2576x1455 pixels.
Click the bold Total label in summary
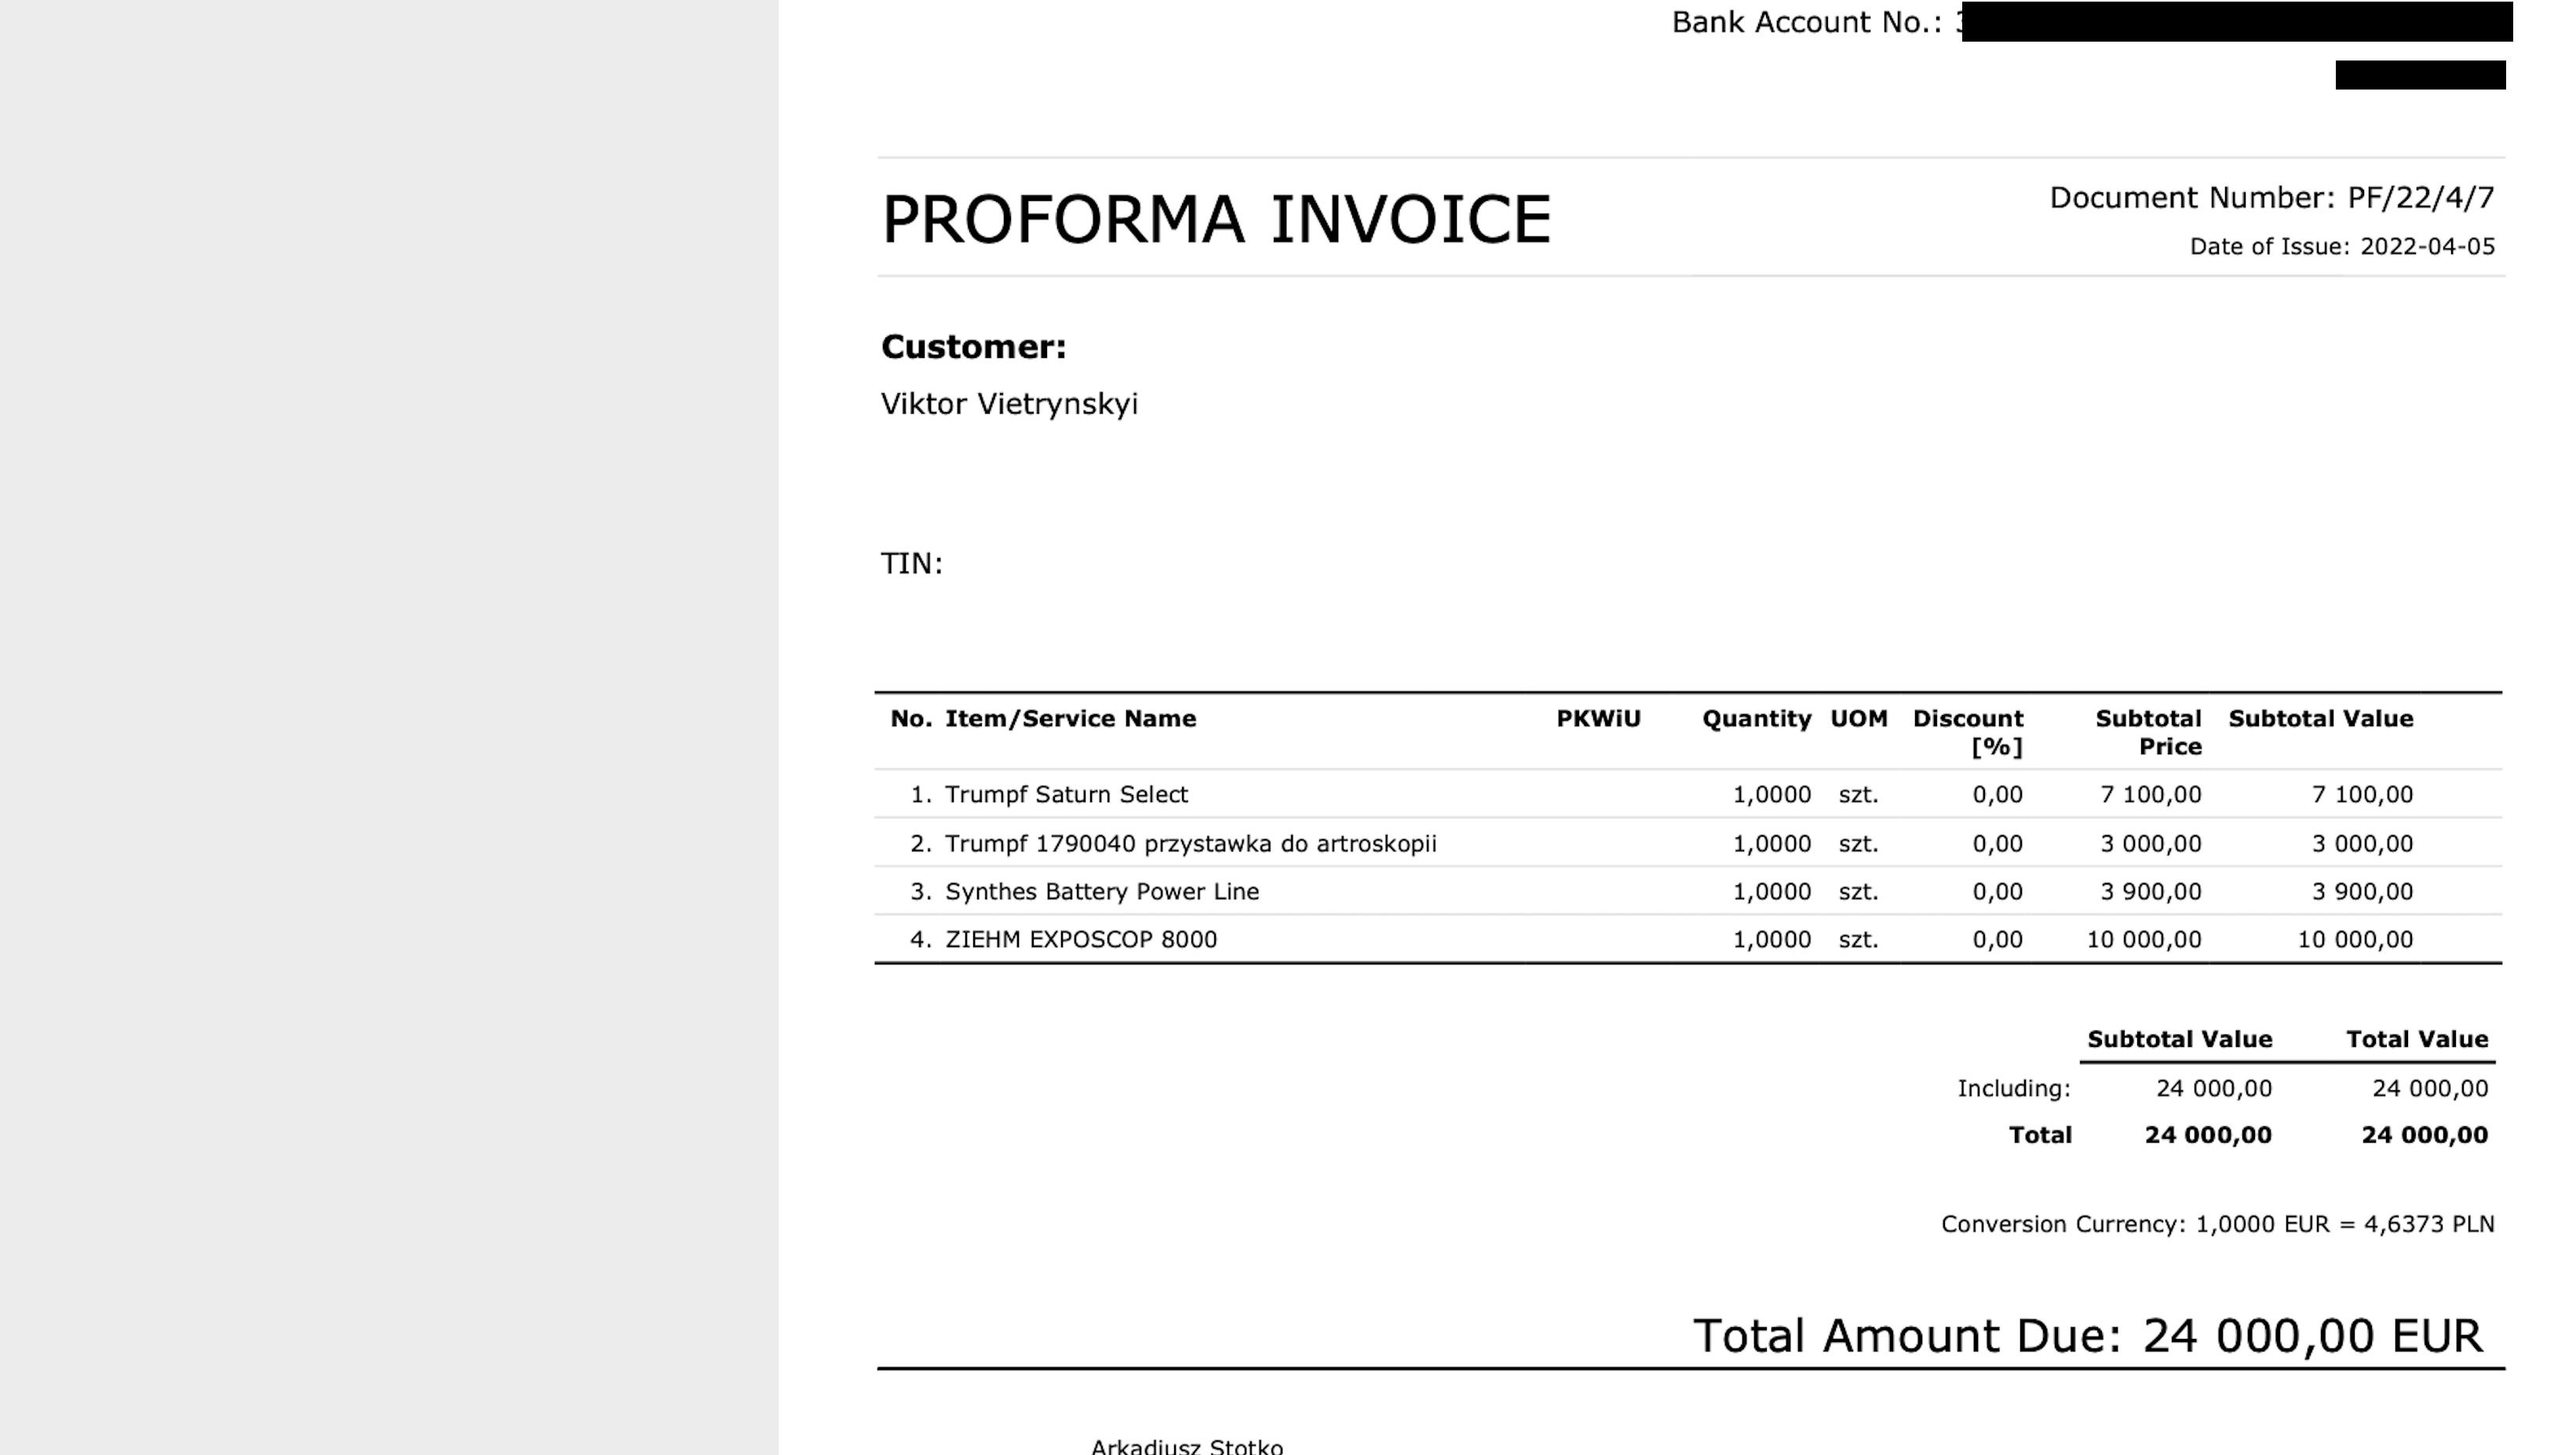[x=2040, y=1135]
